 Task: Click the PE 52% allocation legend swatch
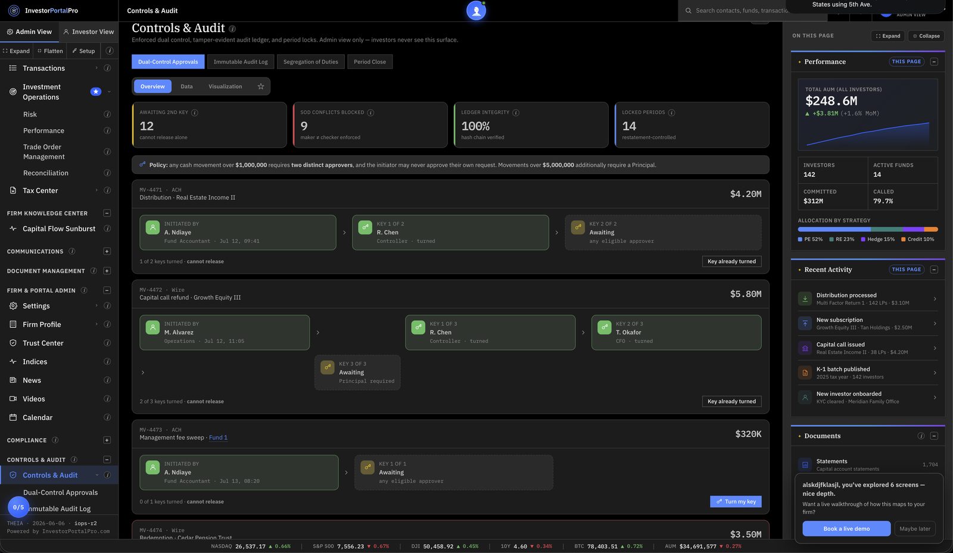pyautogui.click(x=800, y=239)
